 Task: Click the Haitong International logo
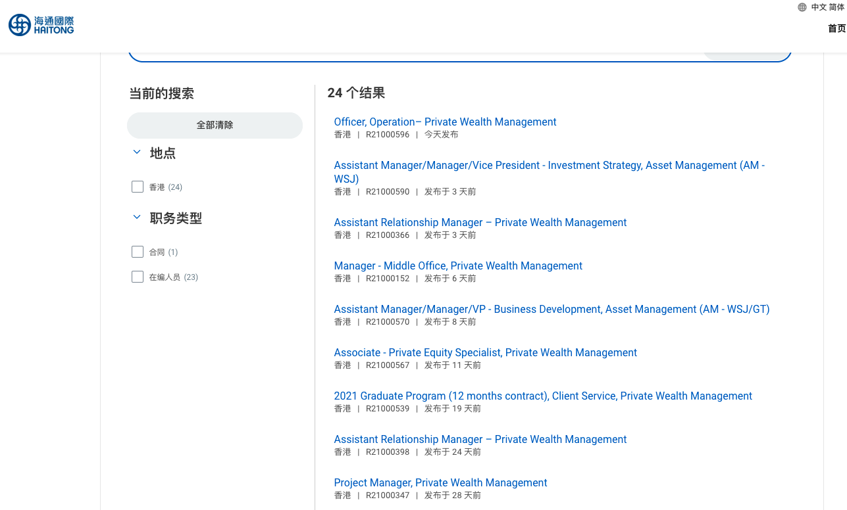tap(41, 25)
